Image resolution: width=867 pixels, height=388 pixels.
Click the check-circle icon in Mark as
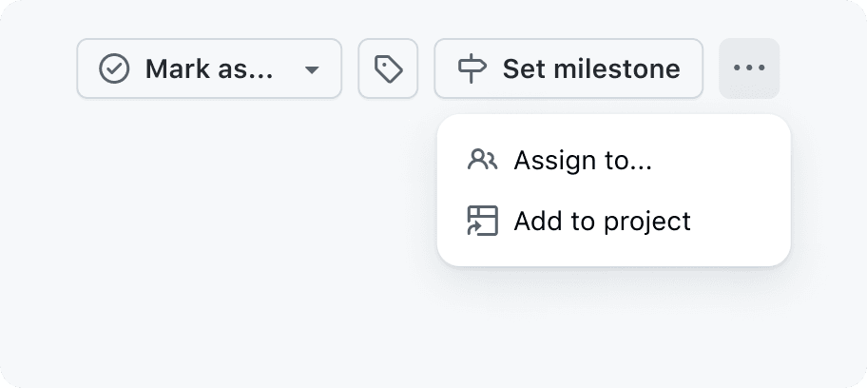[x=114, y=68]
